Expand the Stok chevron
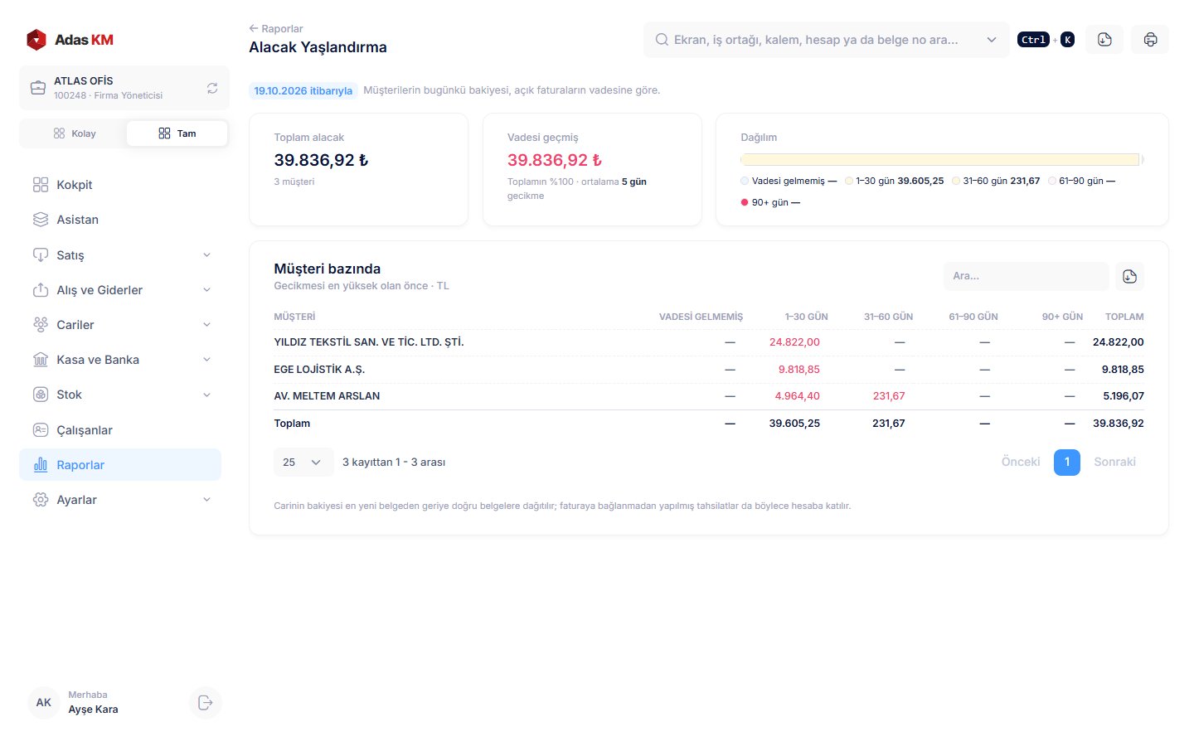This screenshot has width=1194, height=746. click(x=206, y=395)
